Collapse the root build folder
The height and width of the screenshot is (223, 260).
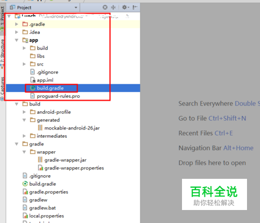tap(17, 104)
